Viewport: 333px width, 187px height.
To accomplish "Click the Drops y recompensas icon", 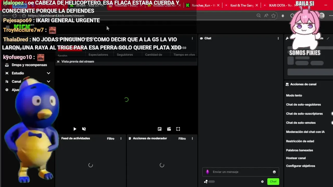I will (x=7, y=65).
